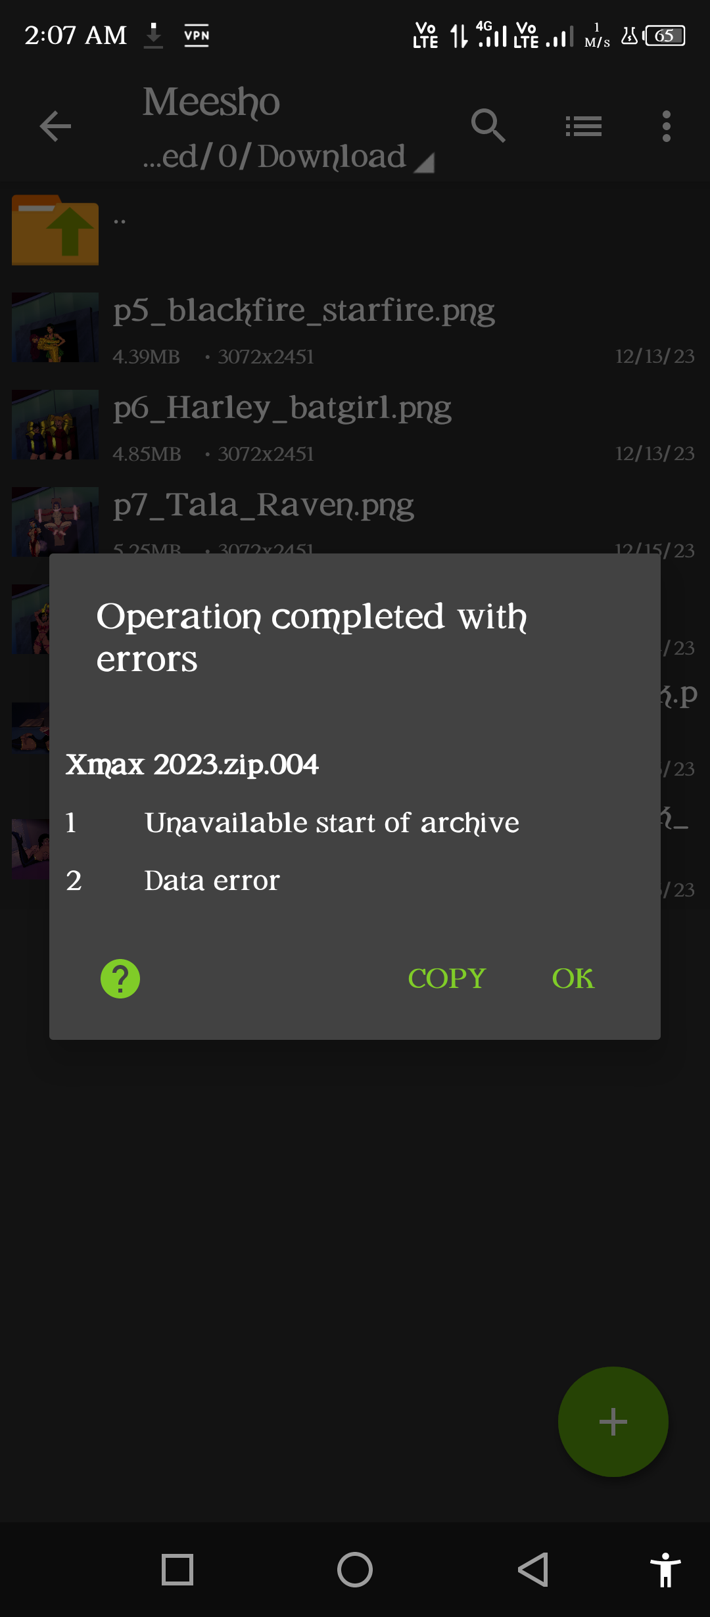Dismiss the error dialog with OK

coord(573,979)
